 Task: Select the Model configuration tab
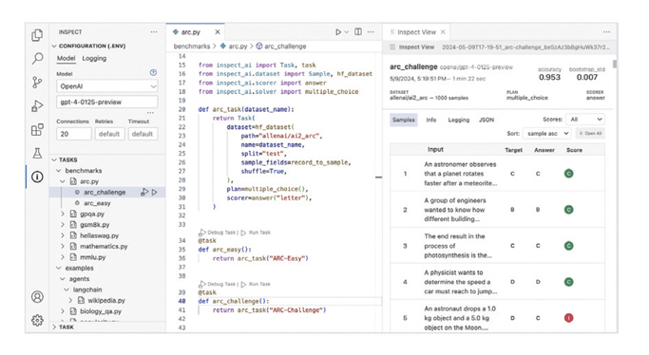tap(66, 58)
